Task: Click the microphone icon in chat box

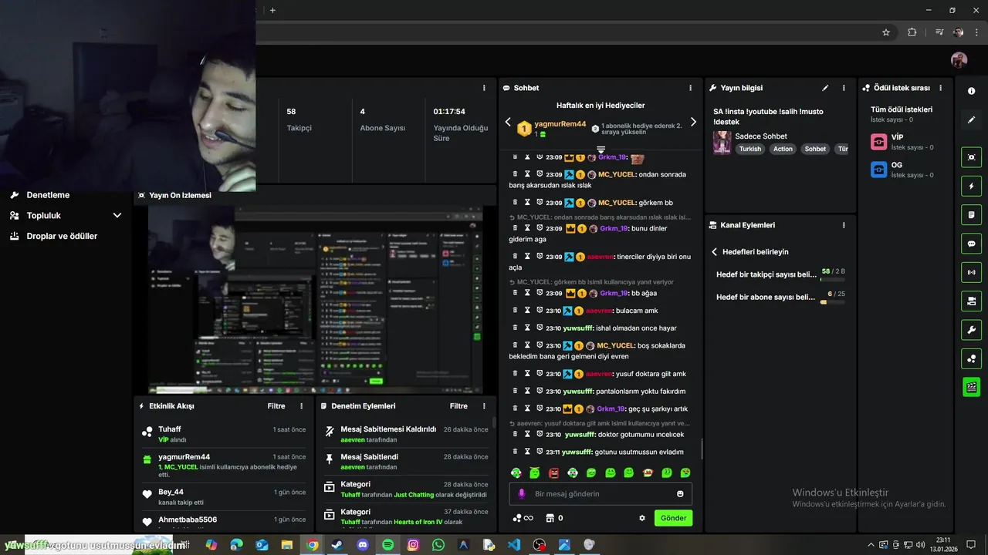Action: point(522,493)
